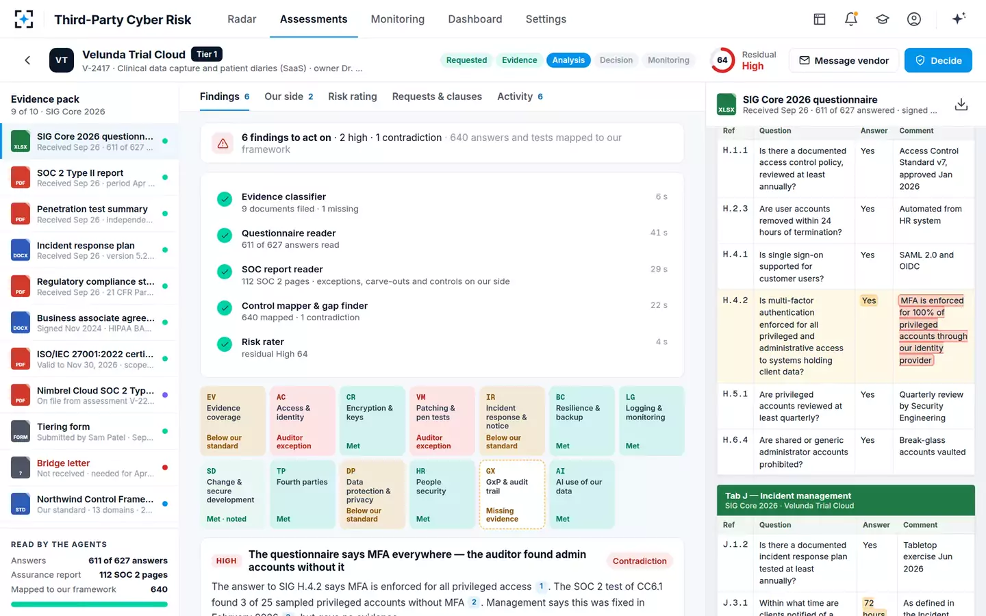
Task: Select the Our side tab
Action: (x=289, y=97)
